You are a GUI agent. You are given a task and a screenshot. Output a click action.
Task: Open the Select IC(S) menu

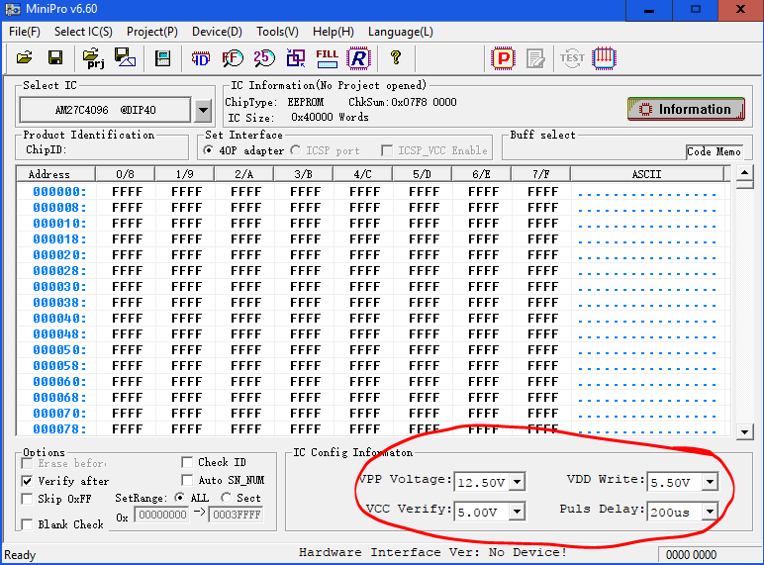pos(83,32)
